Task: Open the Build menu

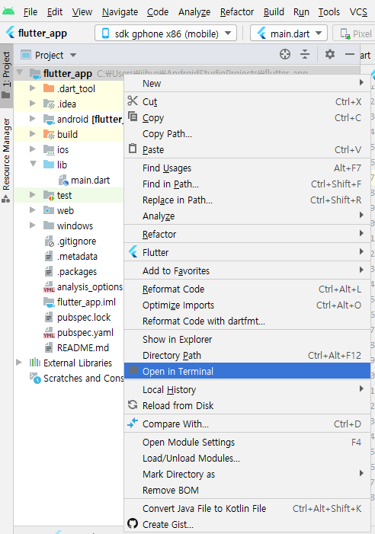Action: pyautogui.click(x=274, y=12)
